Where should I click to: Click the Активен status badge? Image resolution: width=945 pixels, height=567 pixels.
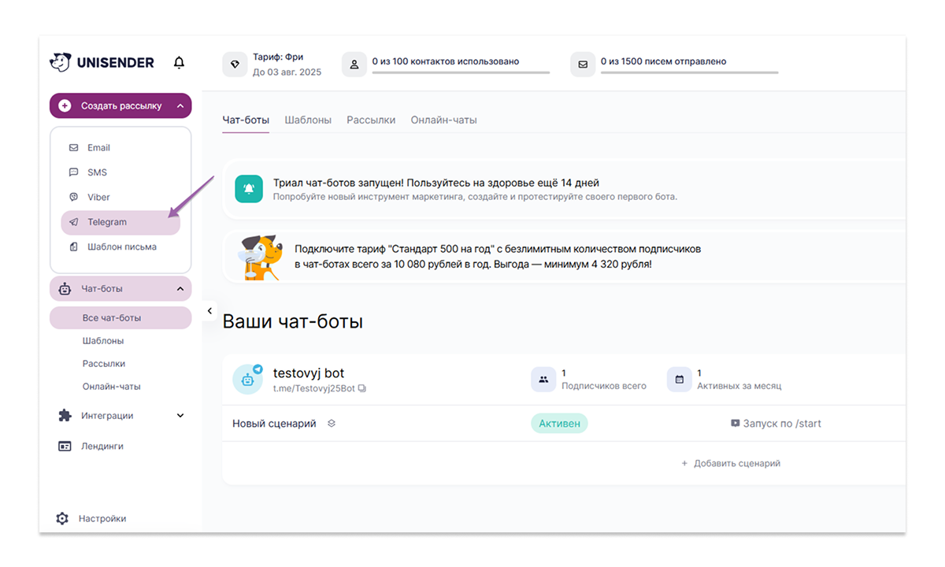pos(559,424)
